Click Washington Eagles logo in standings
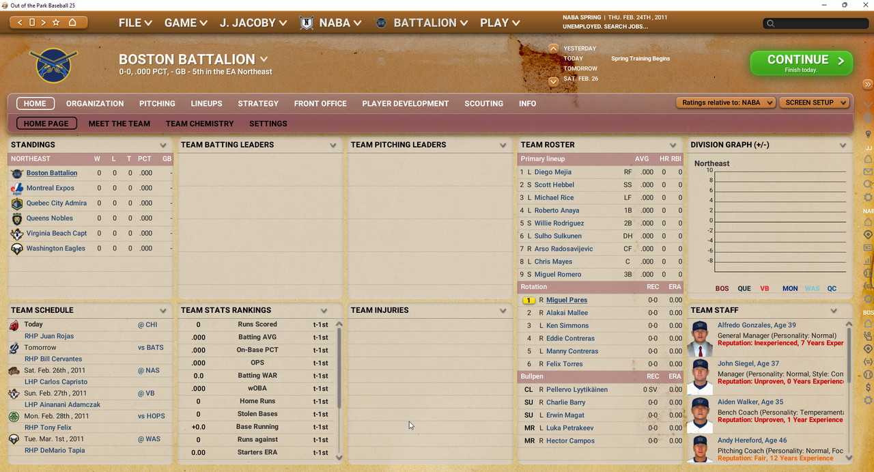 17,249
